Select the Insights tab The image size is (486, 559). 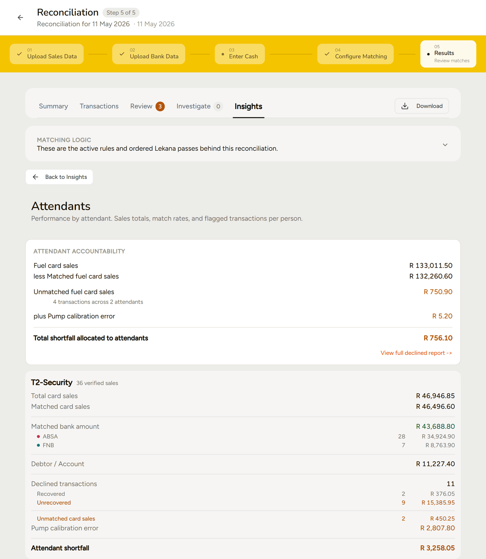click(x=249, y=106)
